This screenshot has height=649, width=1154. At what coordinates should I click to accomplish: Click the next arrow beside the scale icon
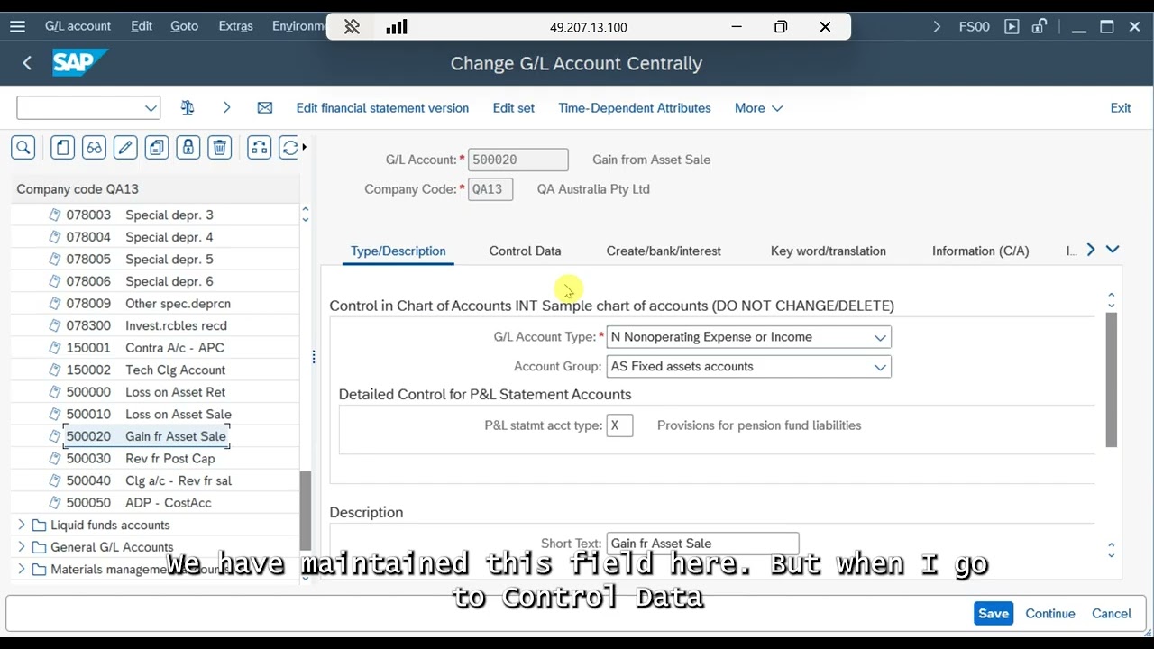point(226,108)
